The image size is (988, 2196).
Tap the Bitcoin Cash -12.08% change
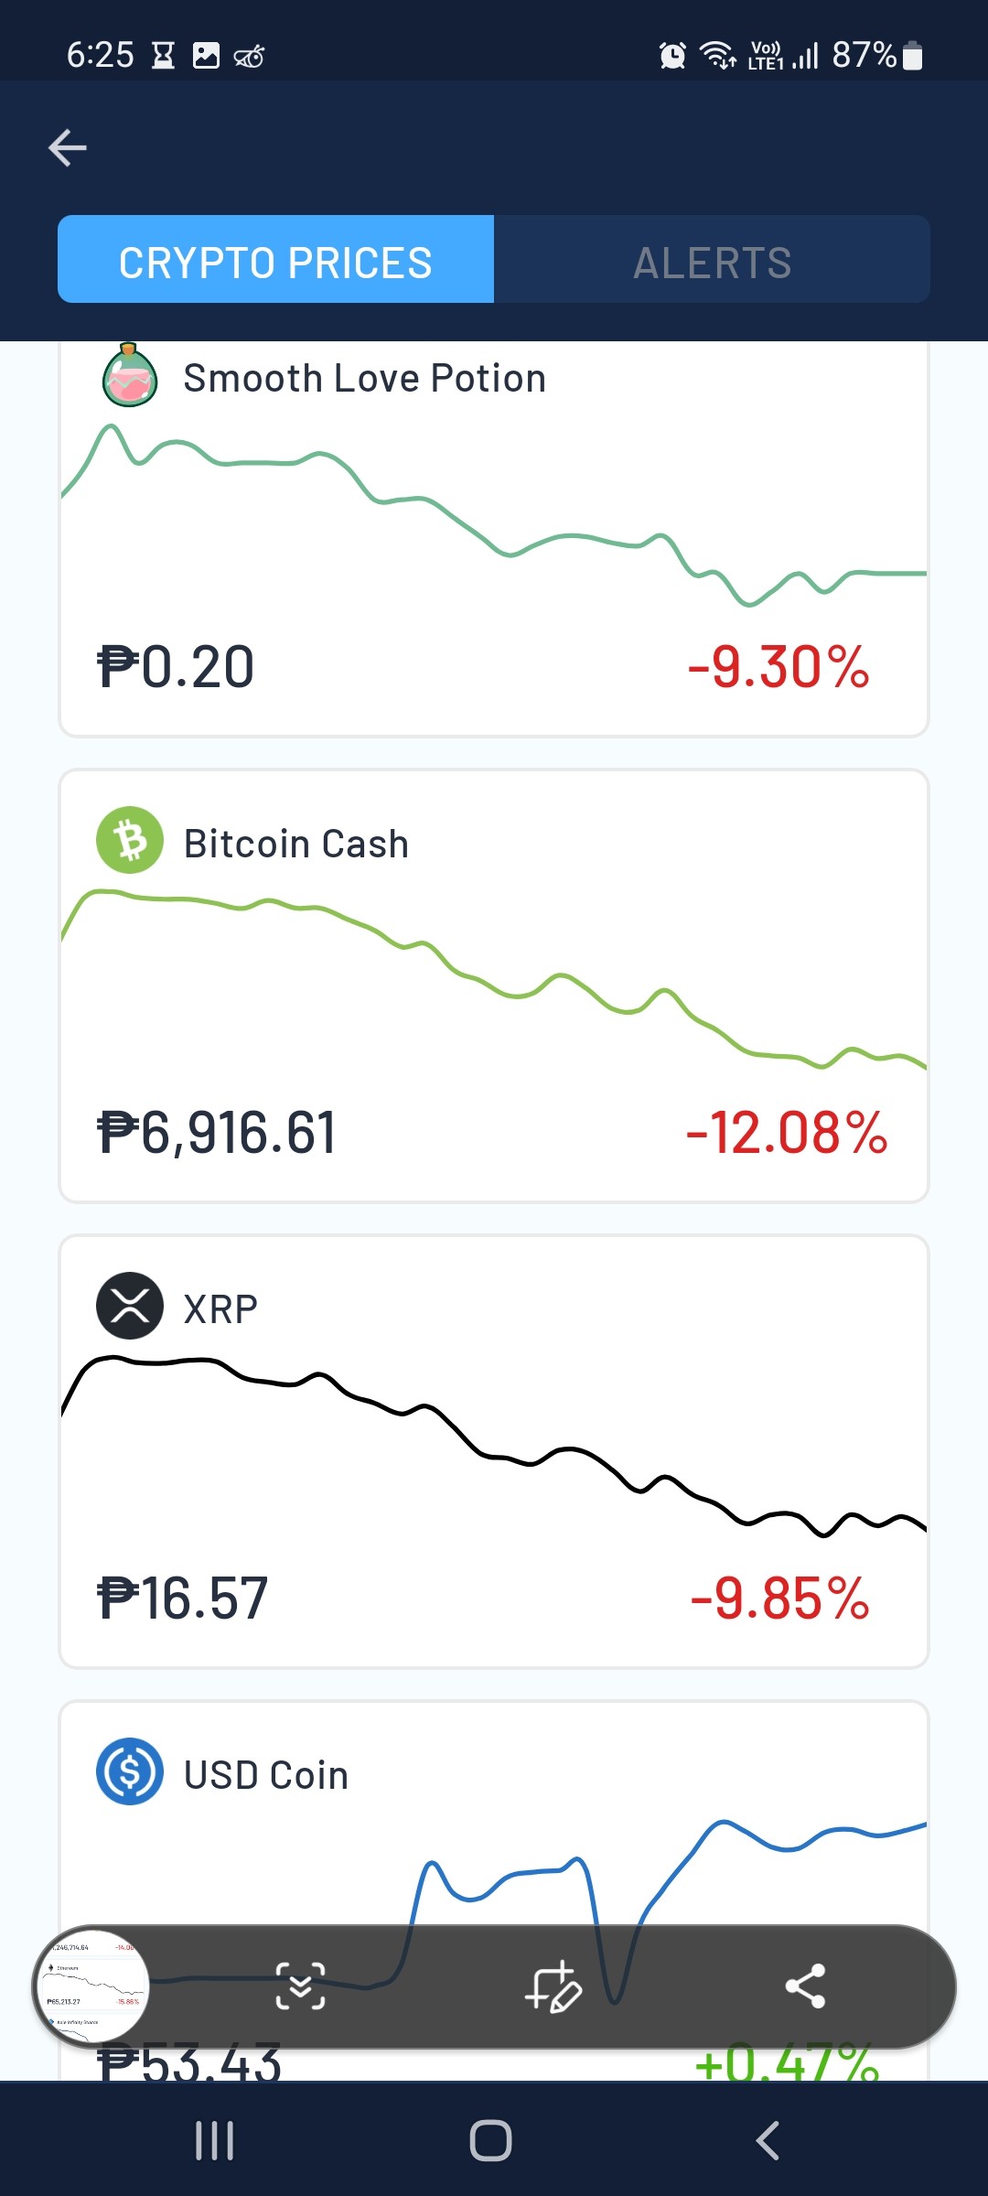tap(787, 1133)
